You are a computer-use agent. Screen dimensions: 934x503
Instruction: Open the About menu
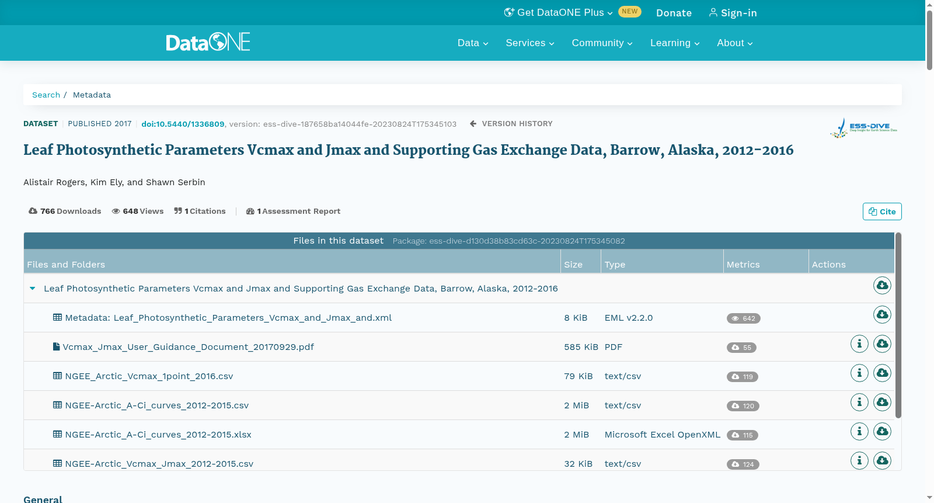tap(735, 43)
